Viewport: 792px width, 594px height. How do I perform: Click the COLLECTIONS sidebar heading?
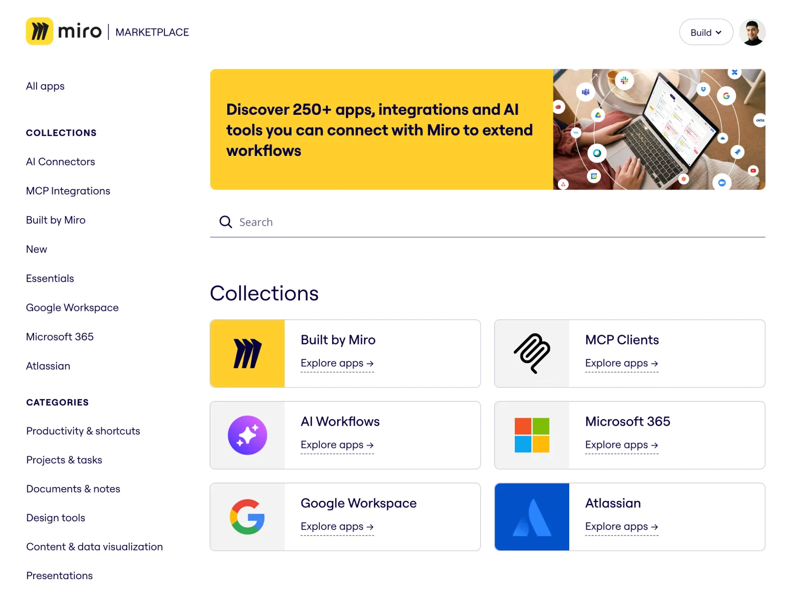pos(61,133)
